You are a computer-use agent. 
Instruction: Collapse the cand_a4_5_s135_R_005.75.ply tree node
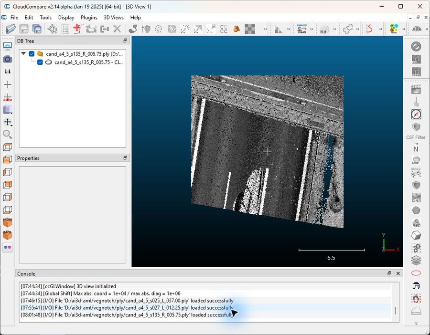(23, 53)
